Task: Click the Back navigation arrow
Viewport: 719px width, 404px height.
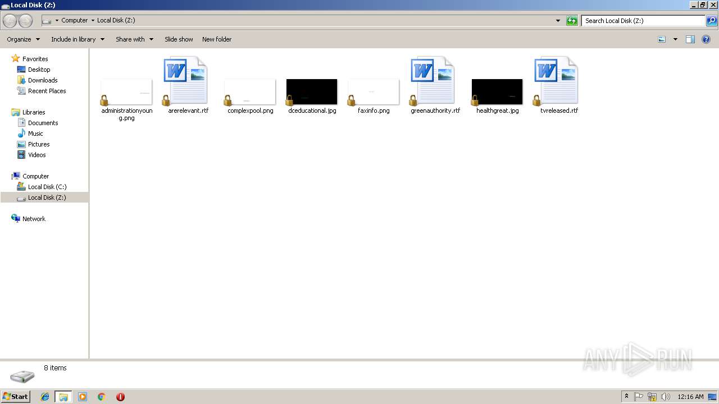Action: (x=10, y=21)
